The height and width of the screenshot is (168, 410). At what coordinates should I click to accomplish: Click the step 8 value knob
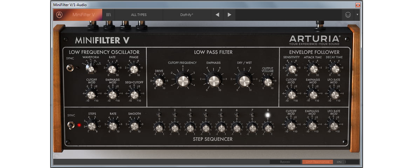(268, 128)
